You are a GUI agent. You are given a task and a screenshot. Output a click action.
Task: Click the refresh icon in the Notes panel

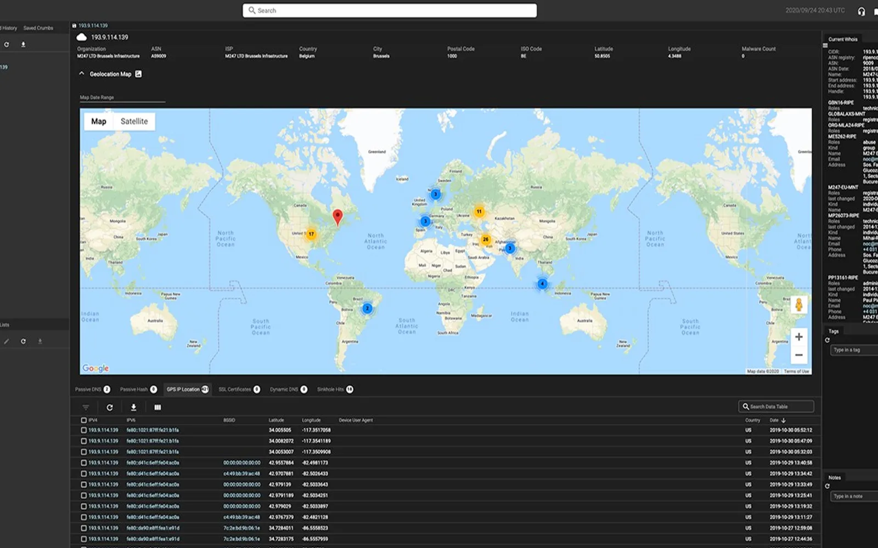coord(828,486)
